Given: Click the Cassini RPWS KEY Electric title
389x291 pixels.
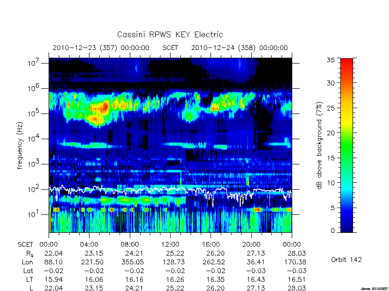Looking at the screenshot, I should point(170,34).
